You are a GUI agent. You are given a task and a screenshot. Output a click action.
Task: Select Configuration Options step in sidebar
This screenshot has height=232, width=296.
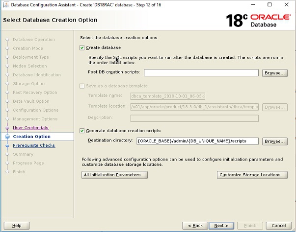pyautogui.click(x=36, y=110)
